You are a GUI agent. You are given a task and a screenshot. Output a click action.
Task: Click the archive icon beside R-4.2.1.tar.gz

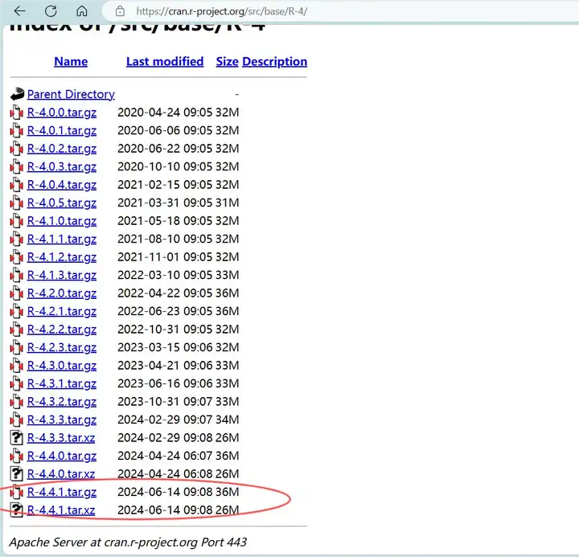[x=16, y=311]
